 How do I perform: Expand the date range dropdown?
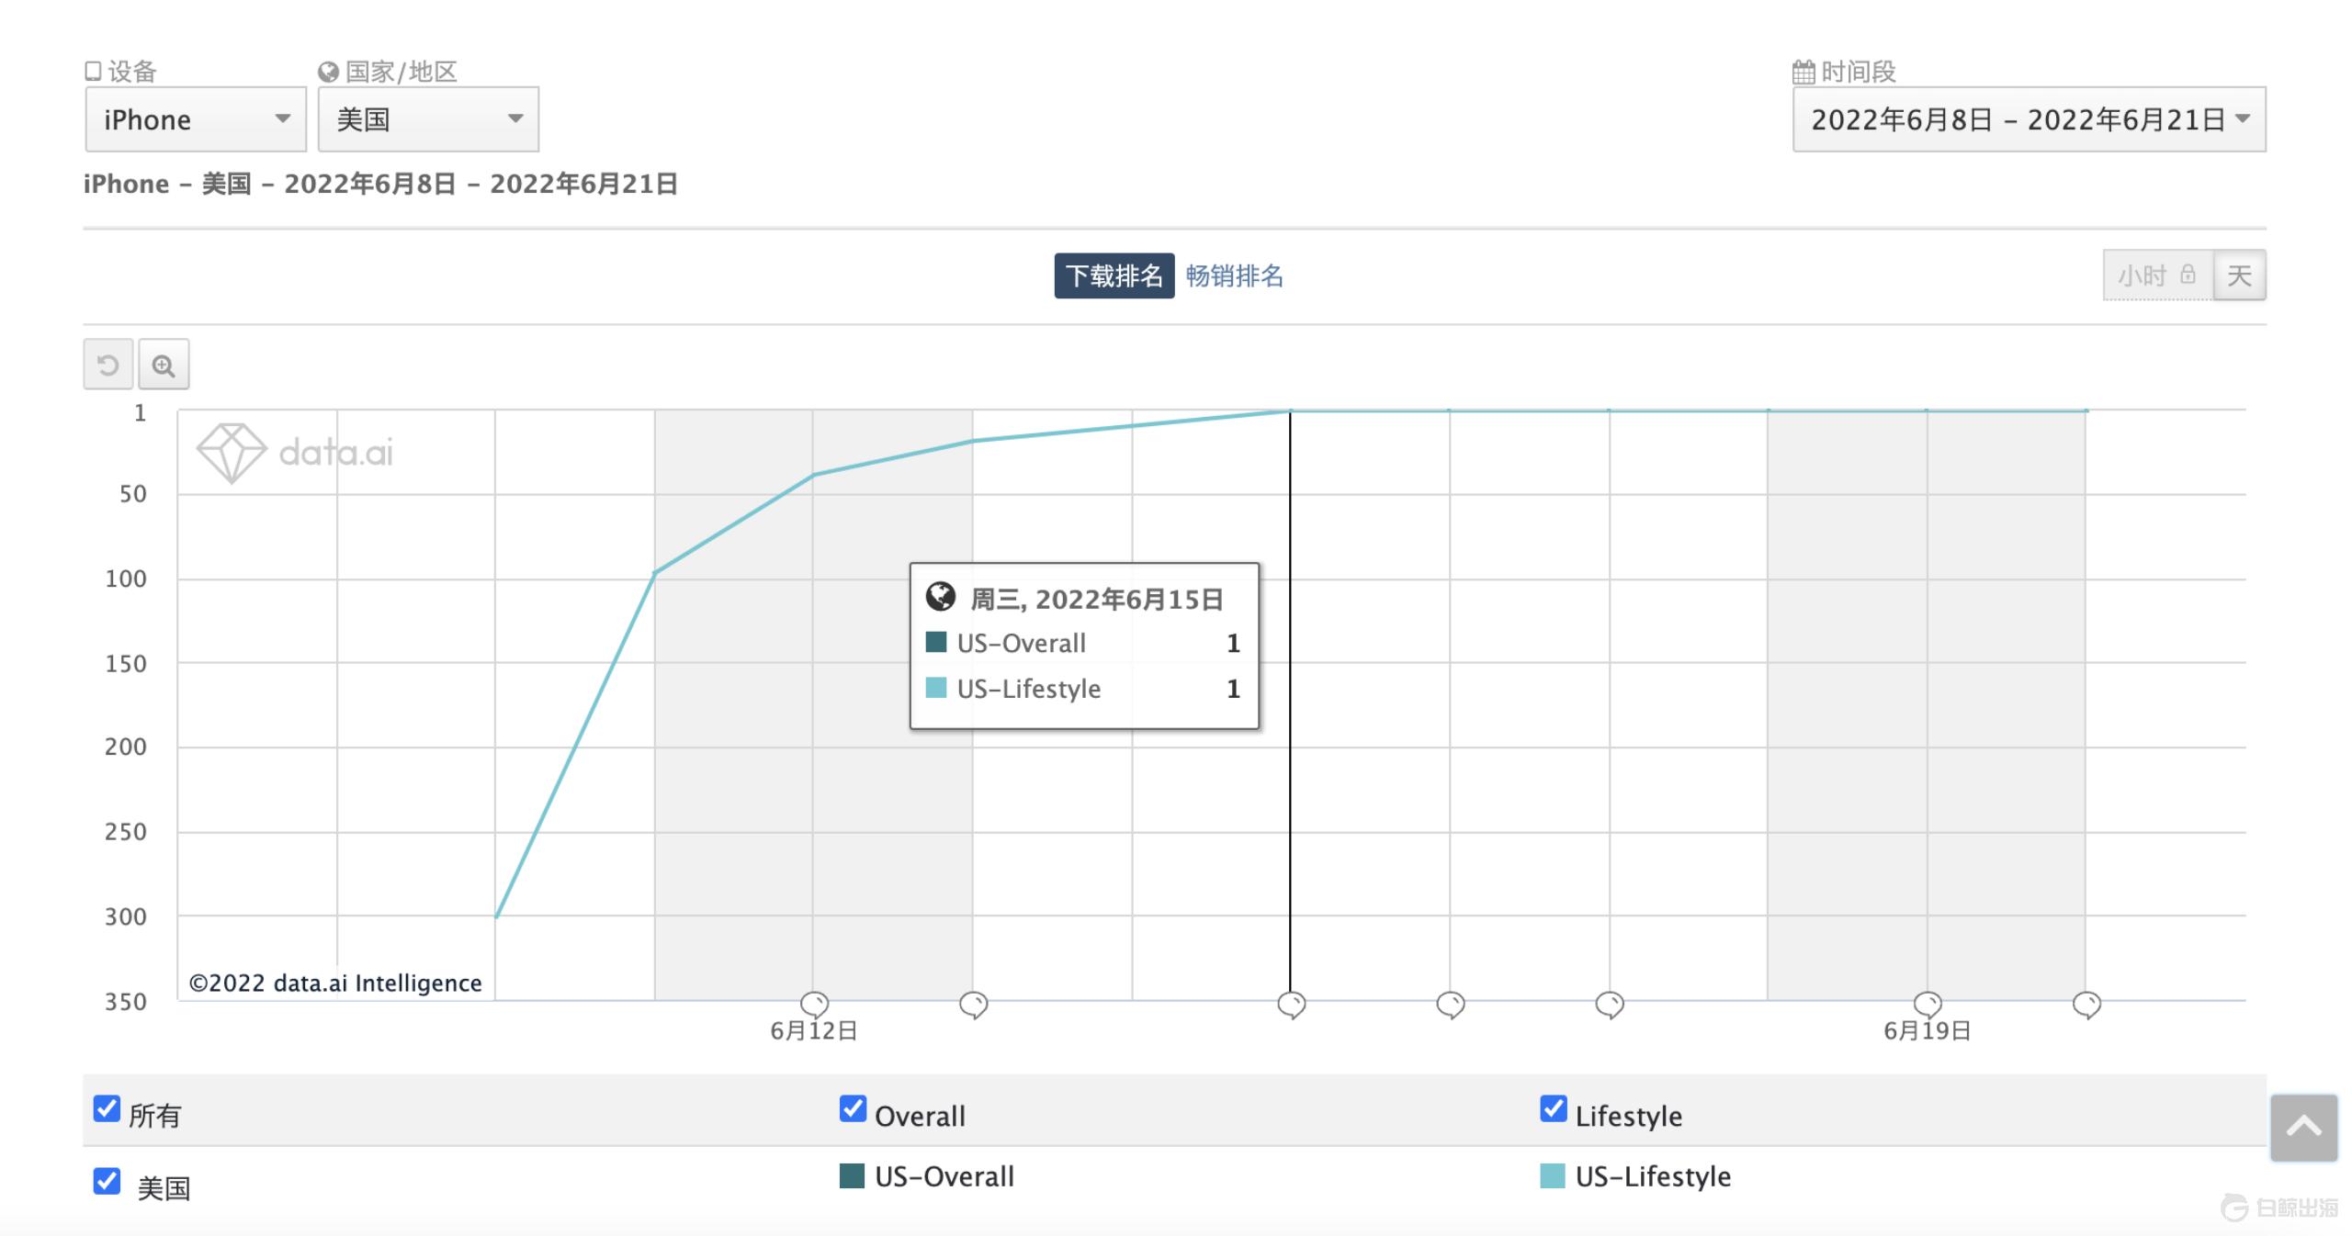click(x=2029, y=119)
